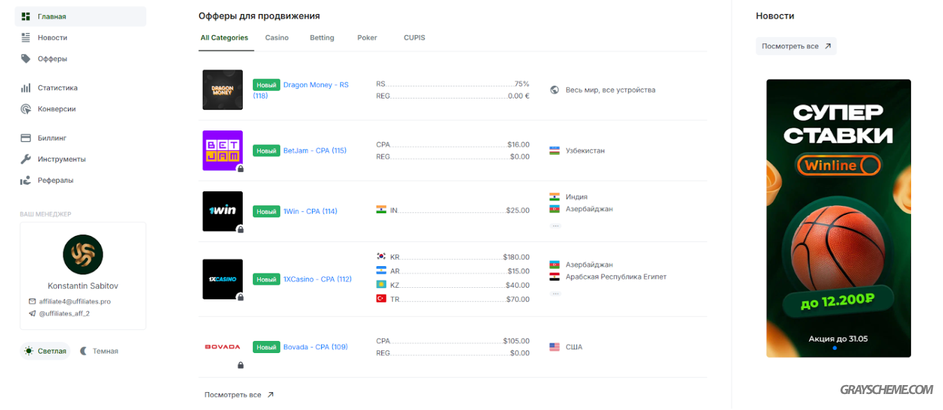The image size is (943, 410).
Task: Switch to the Casino tab
Action: tap(277, 38)
